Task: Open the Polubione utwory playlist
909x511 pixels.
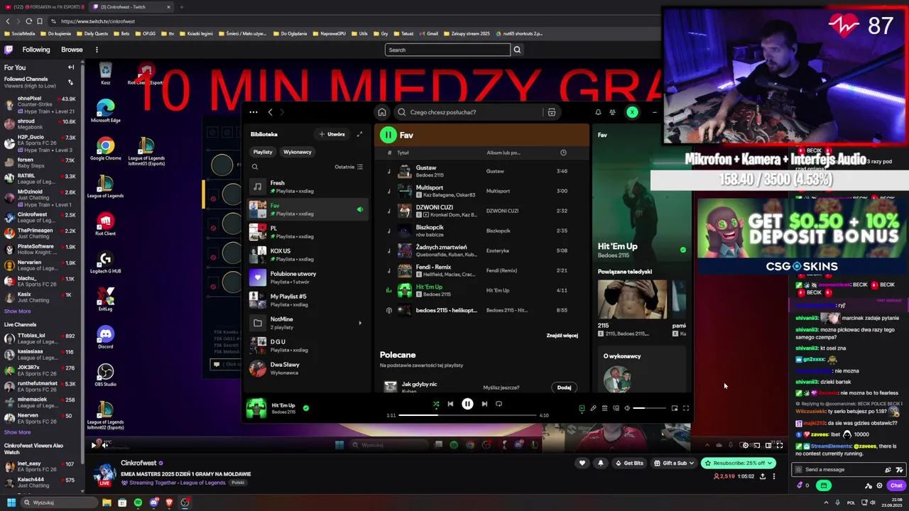Action: 307,278
